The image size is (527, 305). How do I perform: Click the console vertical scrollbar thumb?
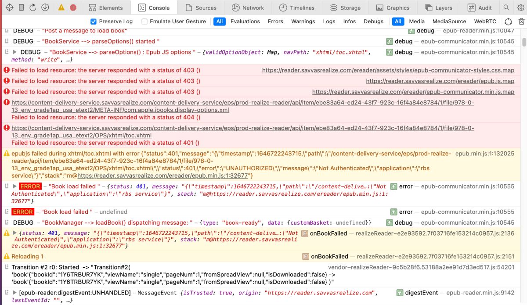coord(523,42)
